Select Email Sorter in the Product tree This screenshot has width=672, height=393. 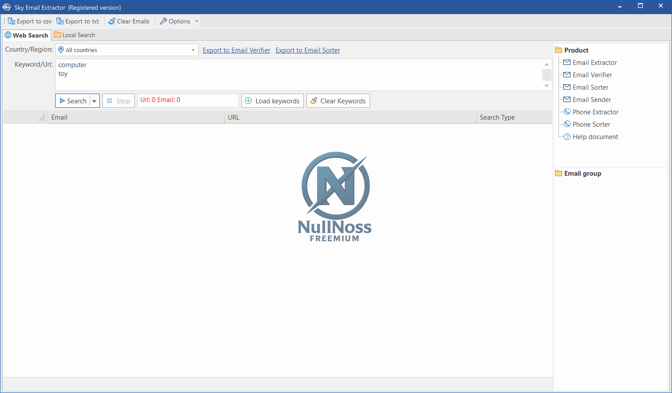586,87
